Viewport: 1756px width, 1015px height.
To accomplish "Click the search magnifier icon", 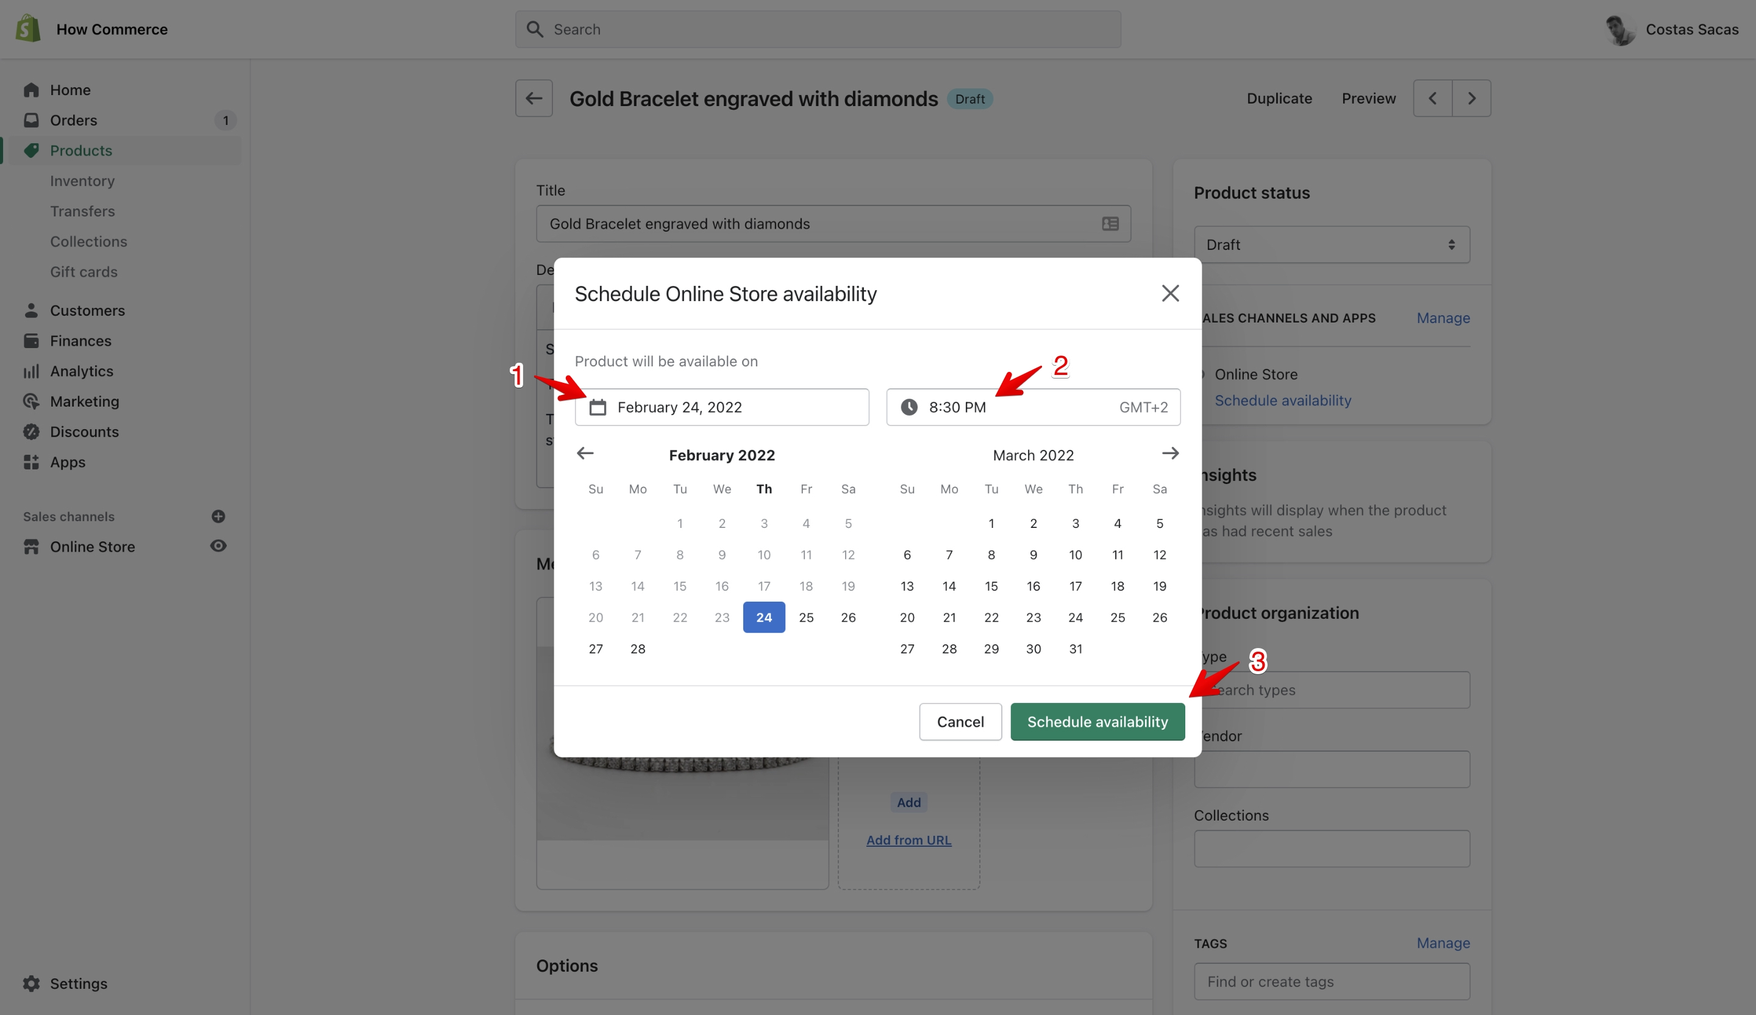I will pos(535,29).
